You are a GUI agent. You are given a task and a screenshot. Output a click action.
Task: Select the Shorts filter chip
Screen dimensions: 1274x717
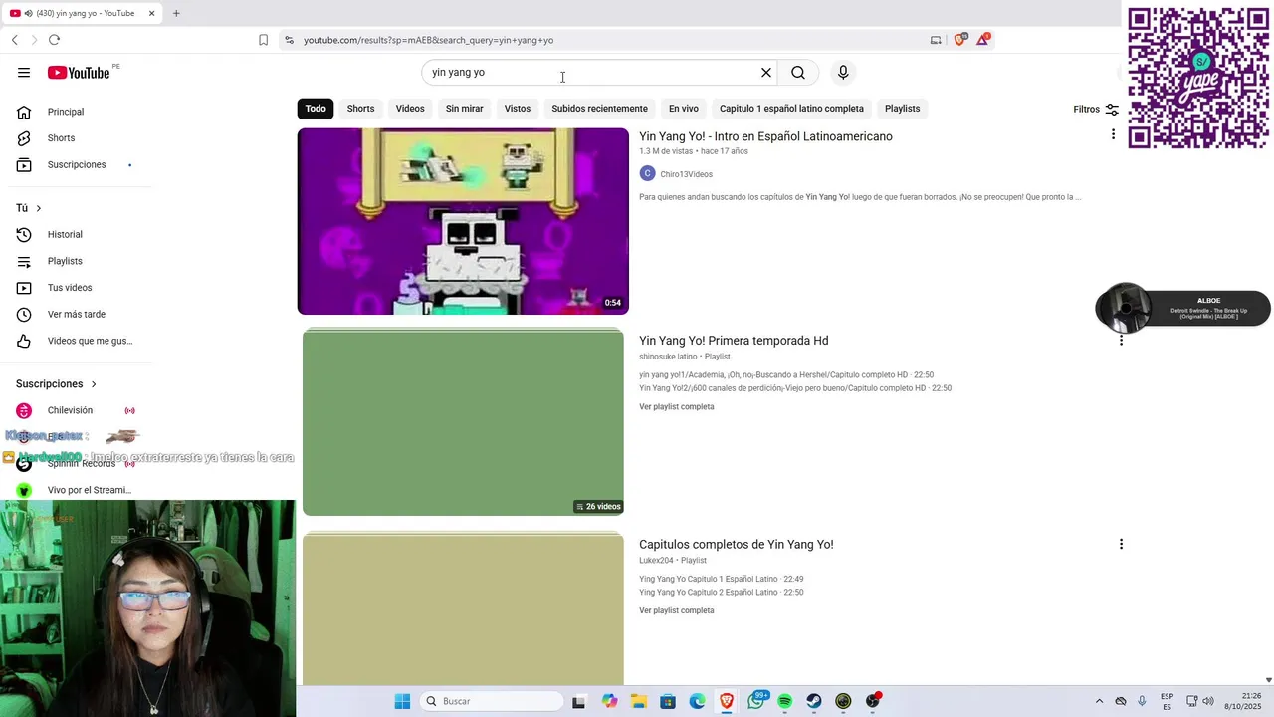(360, 109)
